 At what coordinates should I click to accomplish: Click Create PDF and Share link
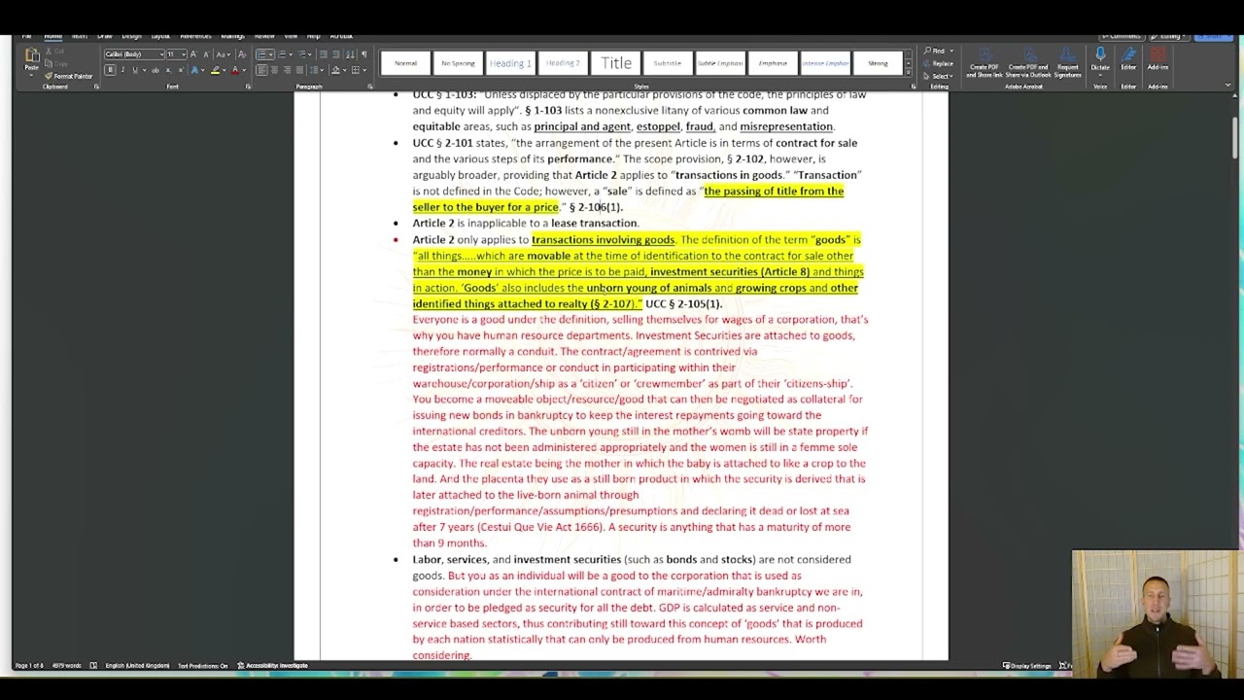tap(985, 63)
